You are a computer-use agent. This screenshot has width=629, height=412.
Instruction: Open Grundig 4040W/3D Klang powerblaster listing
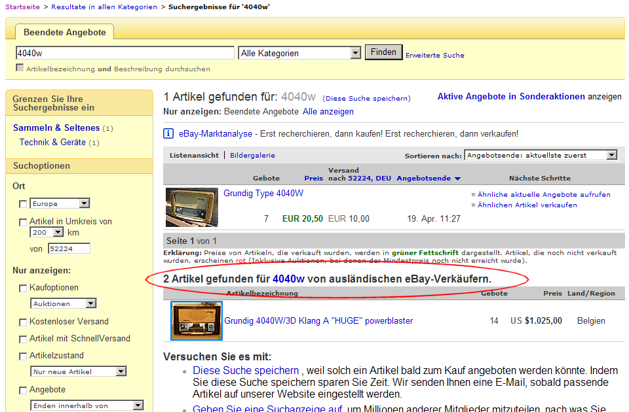point(318,320)
